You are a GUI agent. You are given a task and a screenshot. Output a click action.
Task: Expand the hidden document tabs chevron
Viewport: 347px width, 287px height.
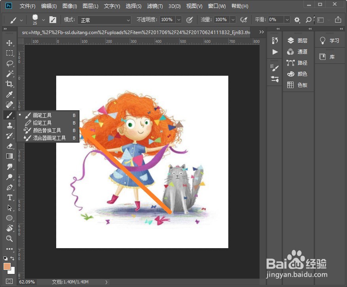coord(262,32)
